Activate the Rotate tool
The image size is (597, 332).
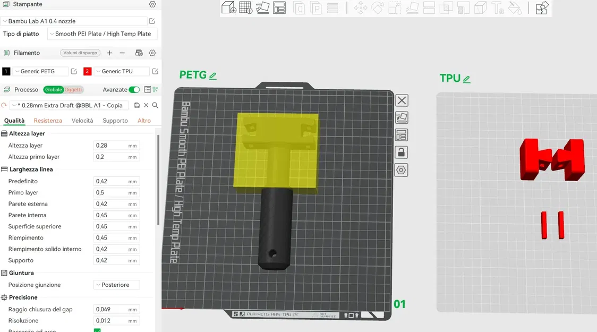point(376,8)
